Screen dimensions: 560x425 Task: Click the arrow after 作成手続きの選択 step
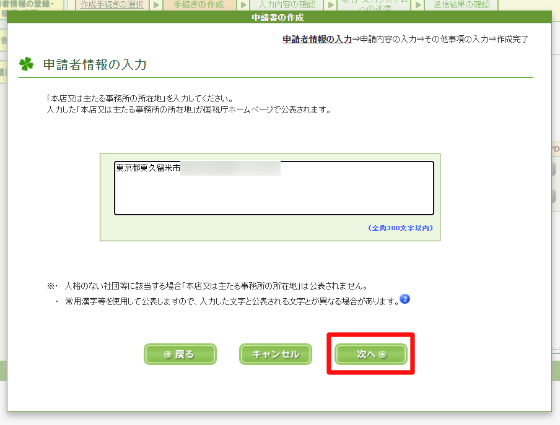(x=156, y=5)
